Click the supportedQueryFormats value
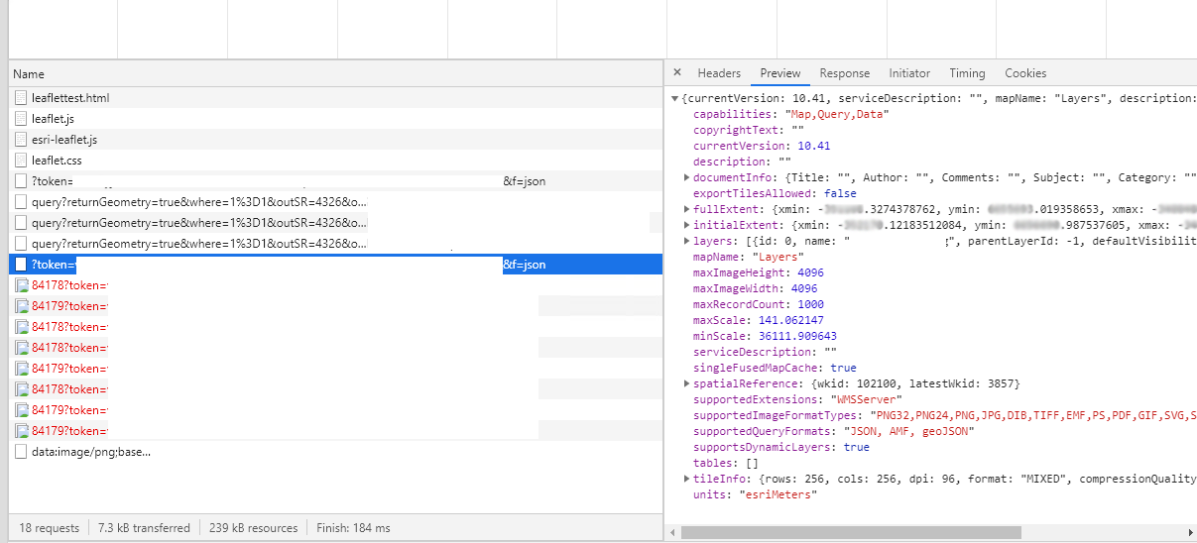The height and width of the screenshot is (543, 1197). point(906,431)
